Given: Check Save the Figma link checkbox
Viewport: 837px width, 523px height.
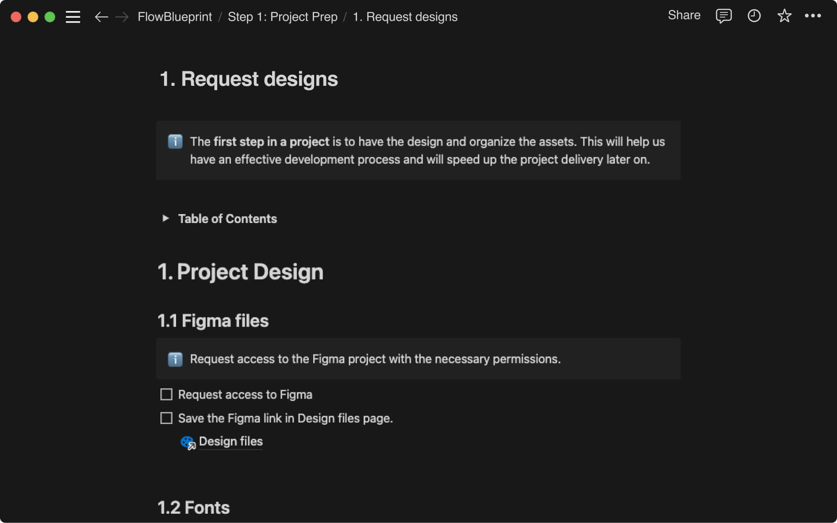Looking at the screenshot, I should point(166,418).
